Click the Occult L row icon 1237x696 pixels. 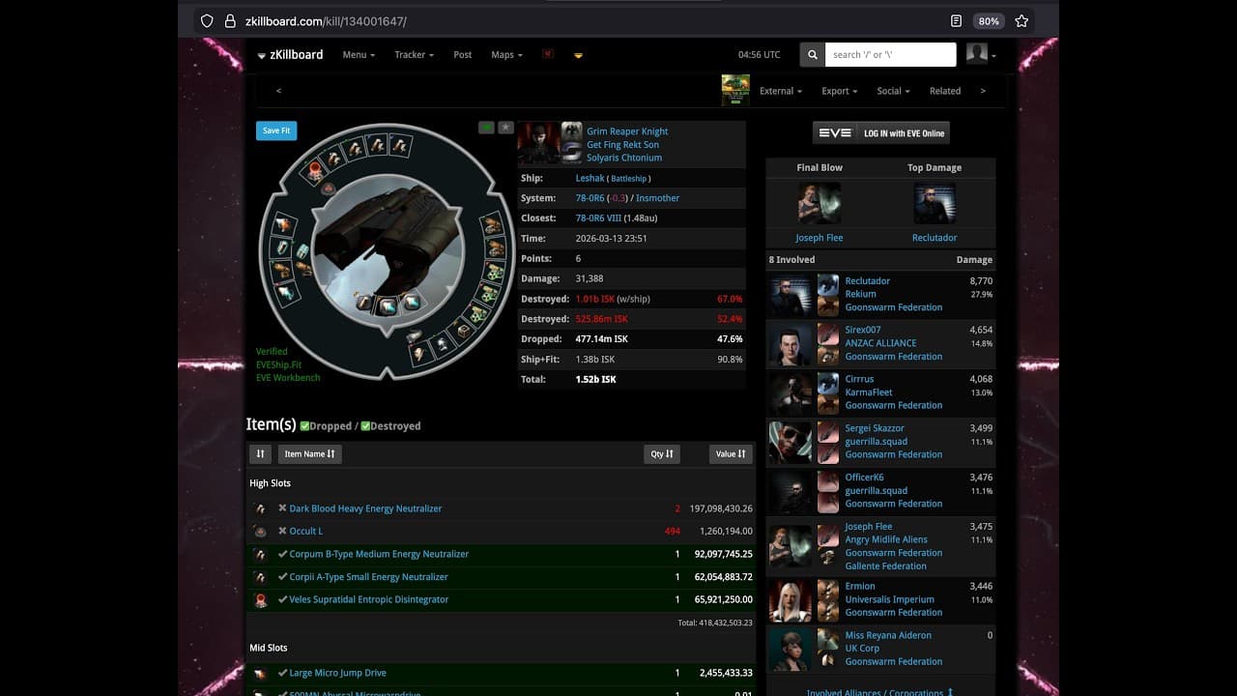point(260,532)
